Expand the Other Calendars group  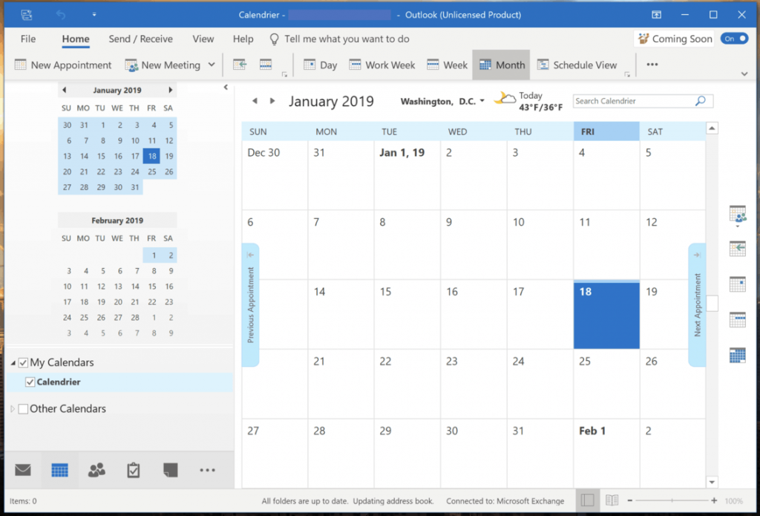tap(13, 409)
